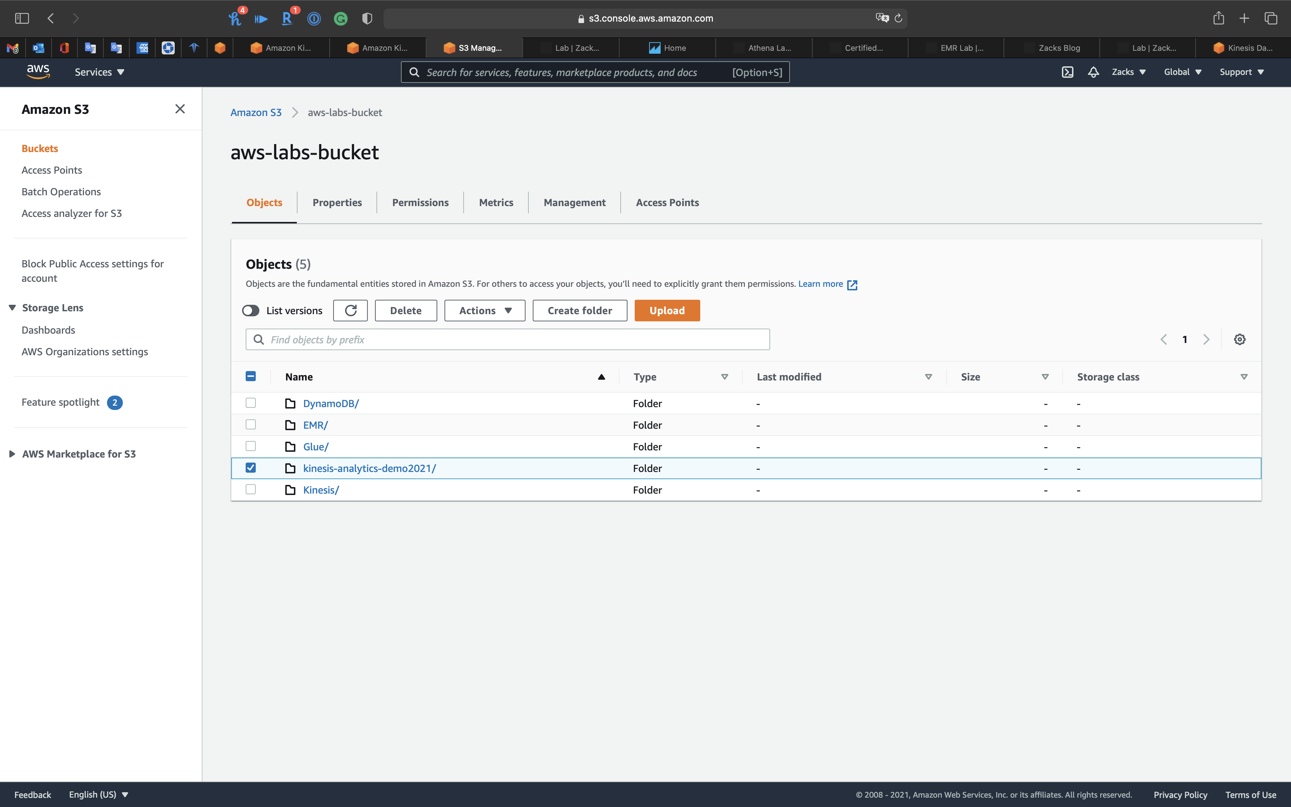The image size is (1291, 807).
Task: Click the AWS logo home icon
Action: pos(38,72)
